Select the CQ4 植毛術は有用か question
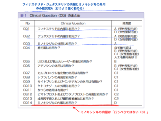 pyautogui.click(x=49, y=48)
